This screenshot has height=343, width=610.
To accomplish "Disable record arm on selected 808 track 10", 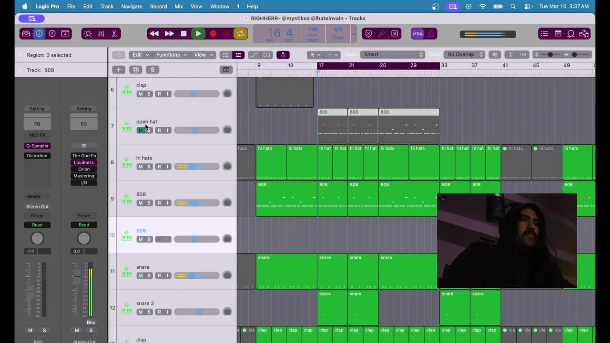I will pos(159,239).
